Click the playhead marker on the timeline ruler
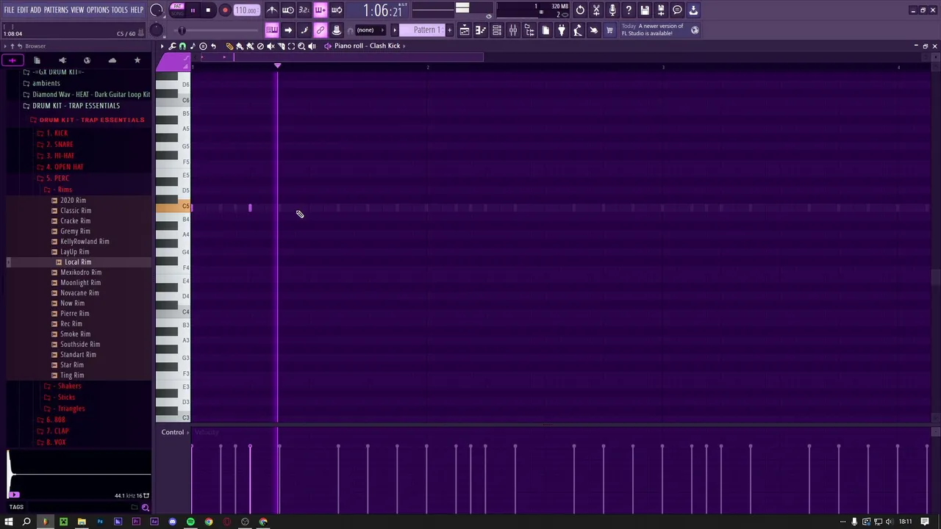Screen dimensions: 941x529 (277, 67)
